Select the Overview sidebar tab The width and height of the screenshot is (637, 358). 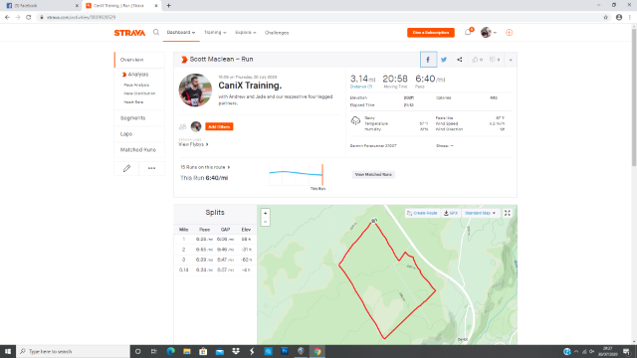click(139, 60)
